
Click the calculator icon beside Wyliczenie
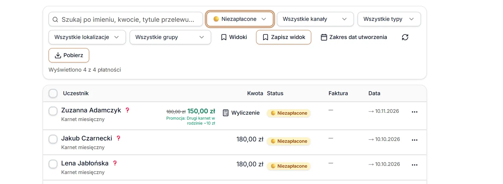(x=226, y=113)
